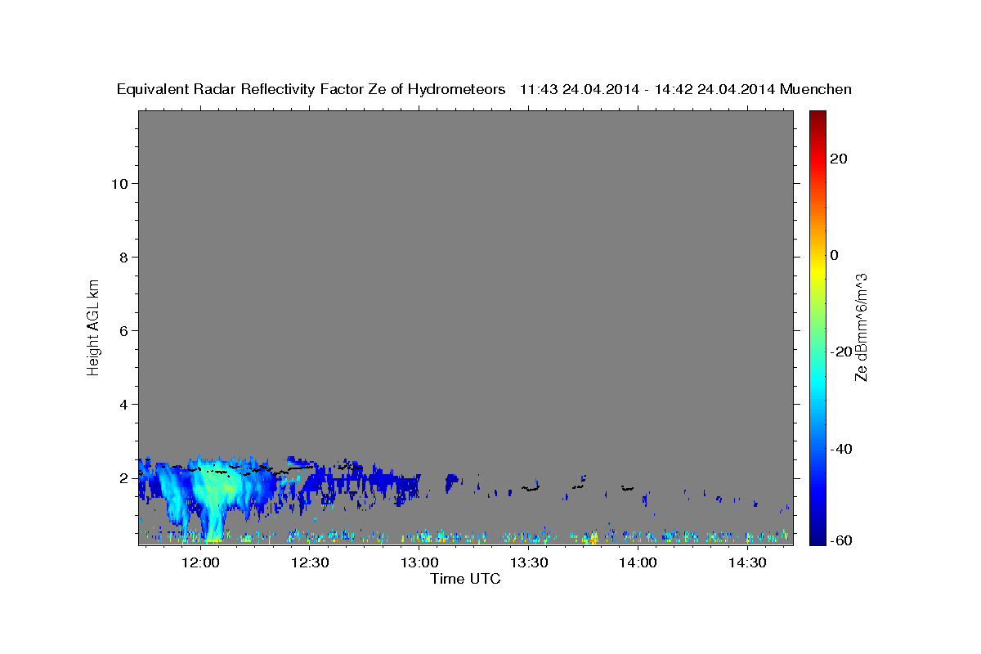
Task: Click the colorbar value -40
Action: click(841, 448)
